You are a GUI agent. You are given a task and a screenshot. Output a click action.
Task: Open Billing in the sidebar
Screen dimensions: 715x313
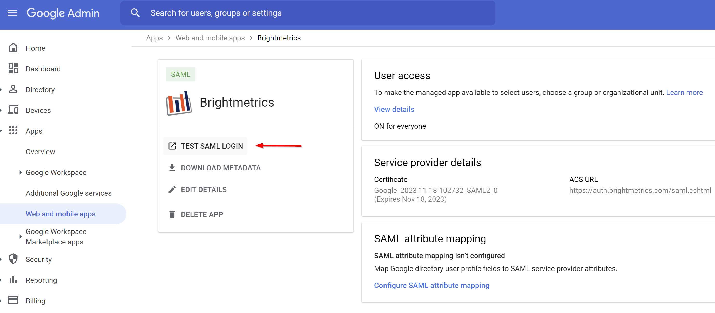pyautogui.click(x=35, y=301)
